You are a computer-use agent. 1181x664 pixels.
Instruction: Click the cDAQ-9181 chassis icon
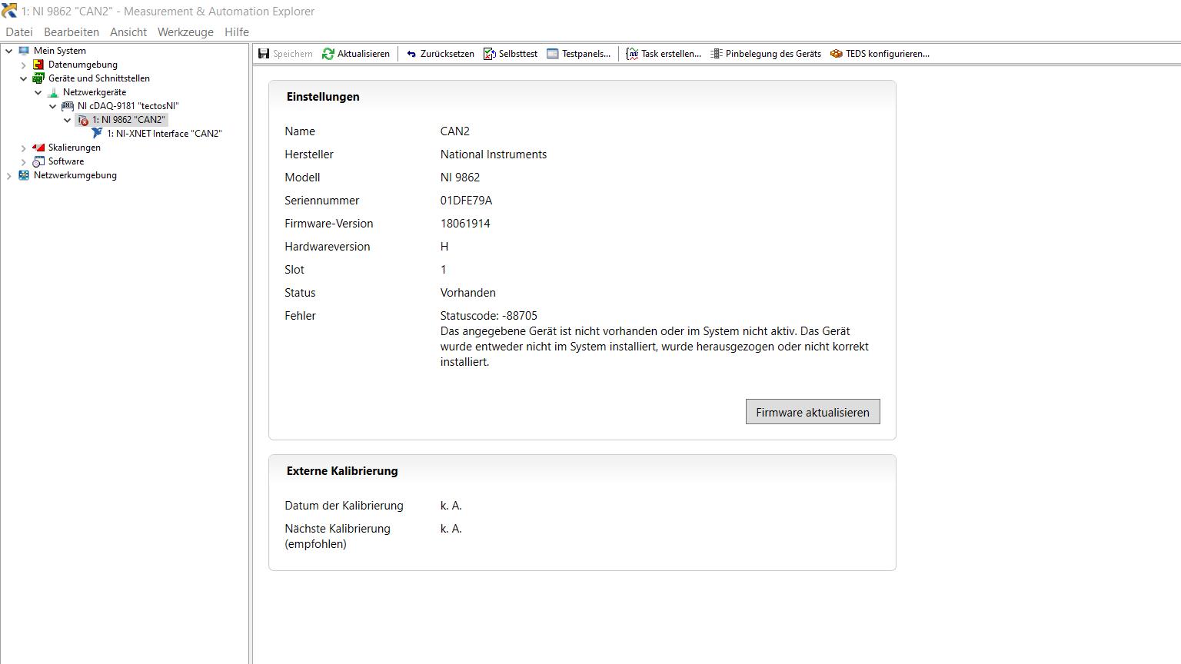point(68,106)
